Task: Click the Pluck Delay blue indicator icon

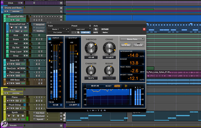Action: pyautogui.click(x=25, y=105)
